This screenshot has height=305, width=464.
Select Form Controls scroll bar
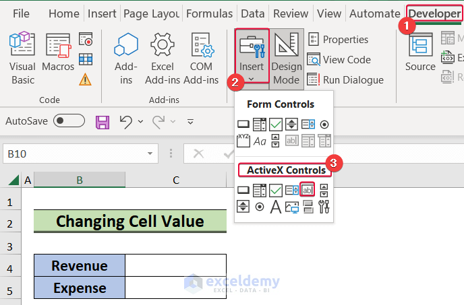(x=275, y=141)
